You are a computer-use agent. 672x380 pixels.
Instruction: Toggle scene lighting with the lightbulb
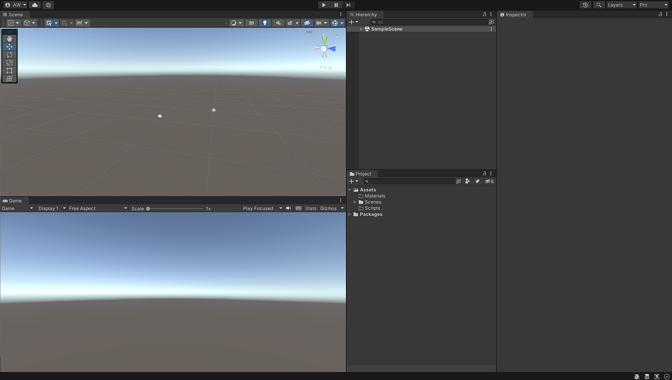(x=264, y=23)
